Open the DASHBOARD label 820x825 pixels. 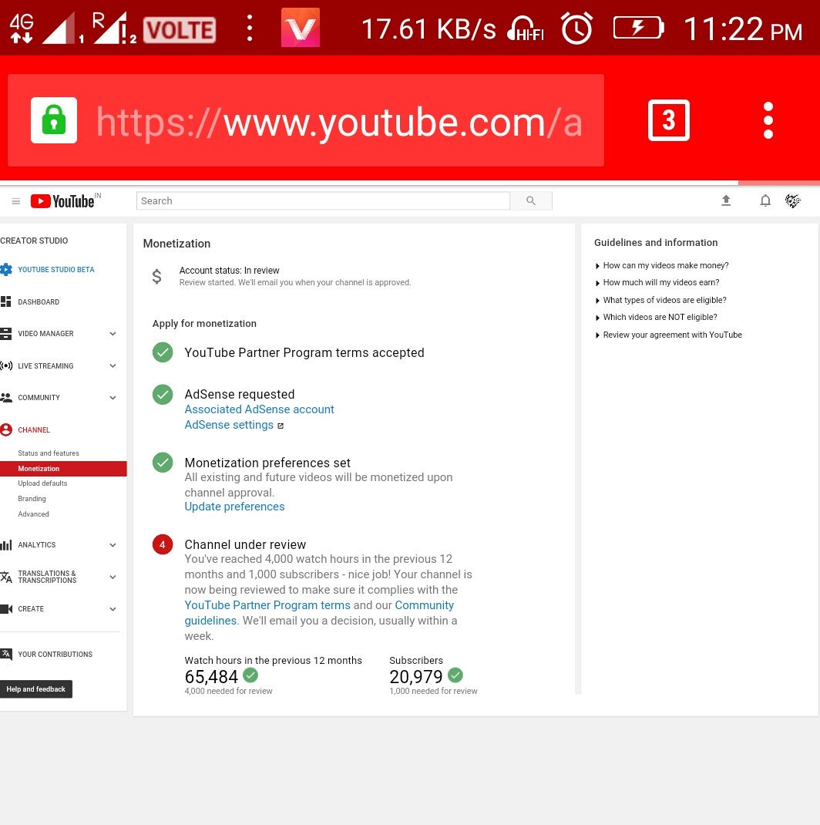point(39,302)
